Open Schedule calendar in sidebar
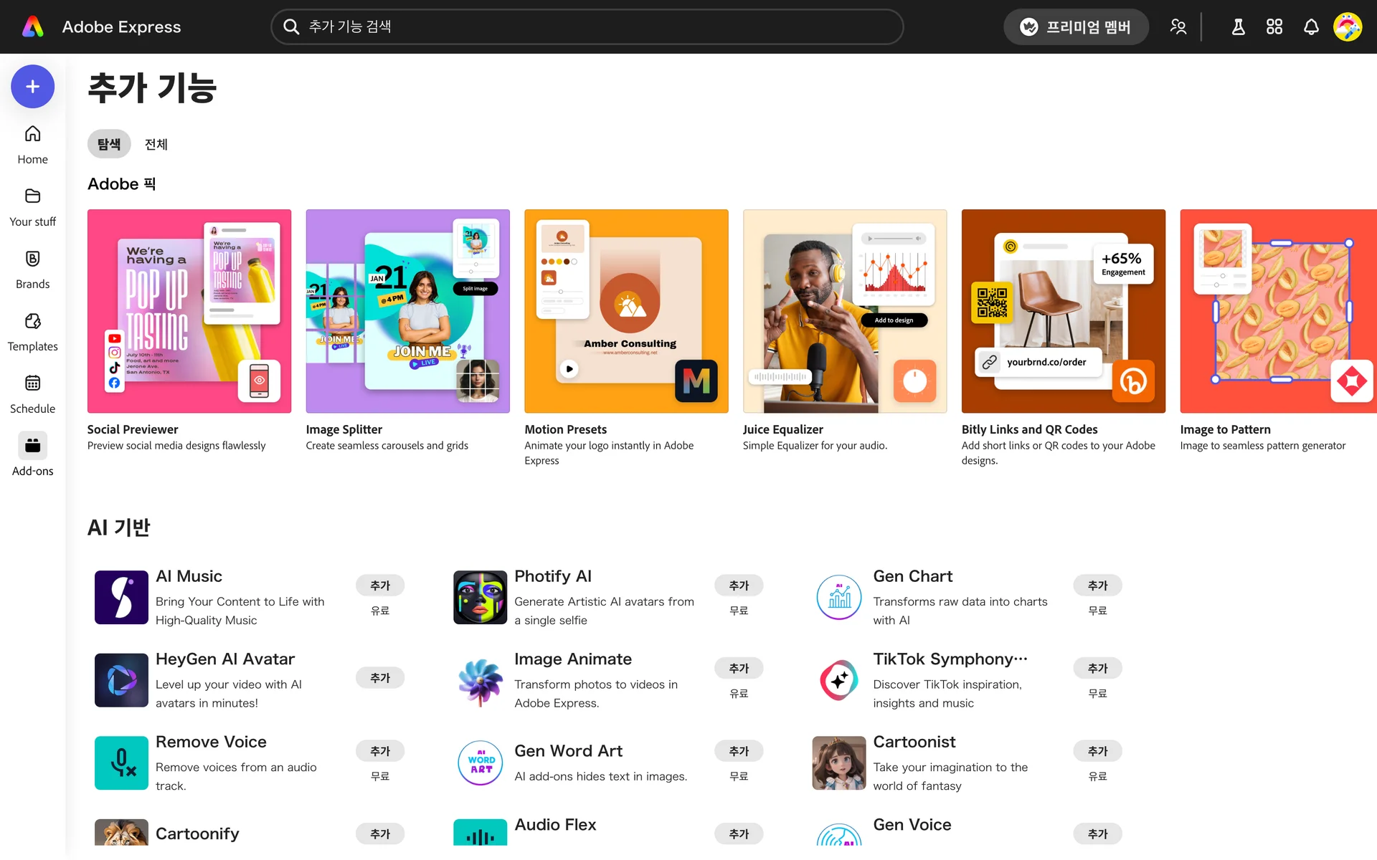The width and height of the screenshot is (1377, 860). click(x=32, y=393)
